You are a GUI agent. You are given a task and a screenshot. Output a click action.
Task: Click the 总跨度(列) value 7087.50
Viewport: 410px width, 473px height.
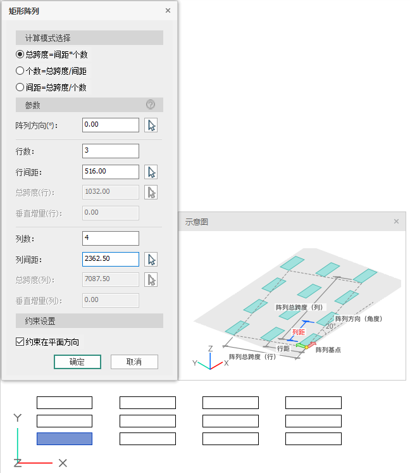pos(111,280)
